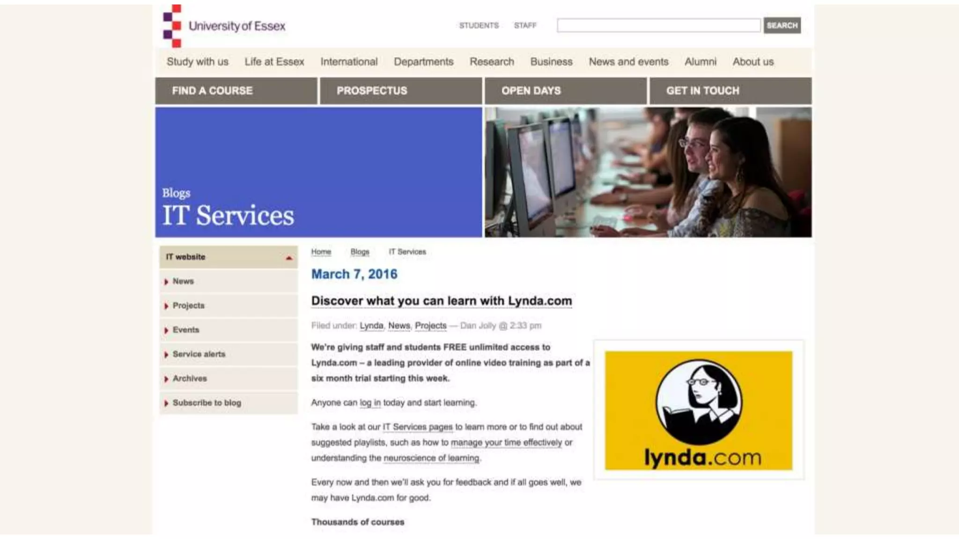Open News in the sidebar
959x539 pixels.
[229, 281]
